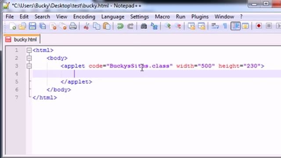Close the current document via toolbar icon
This screenshot has height=158, width=281.
pos(53,26)
